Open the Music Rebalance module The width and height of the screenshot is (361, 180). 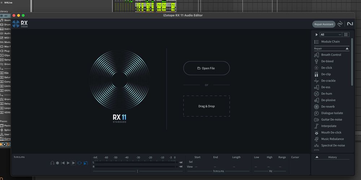point(332,139)
